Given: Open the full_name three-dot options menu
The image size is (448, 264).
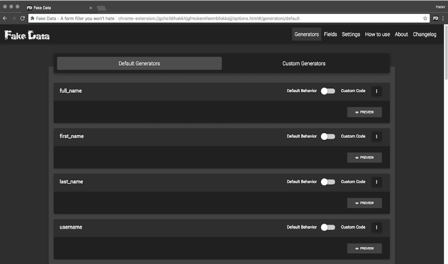Looking at the screenshot, I should 377,91.
